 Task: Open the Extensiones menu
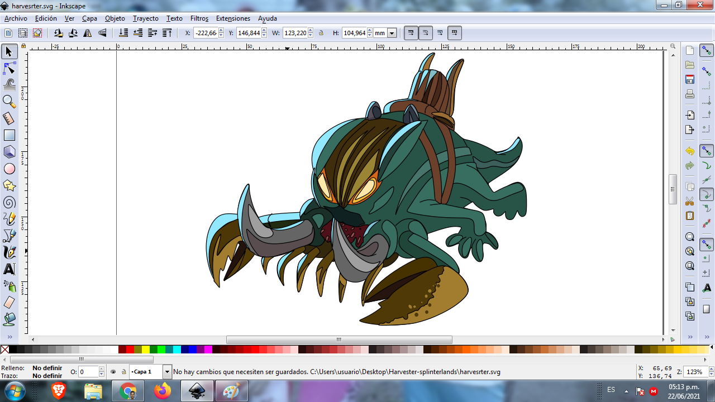tap(233, 18)
